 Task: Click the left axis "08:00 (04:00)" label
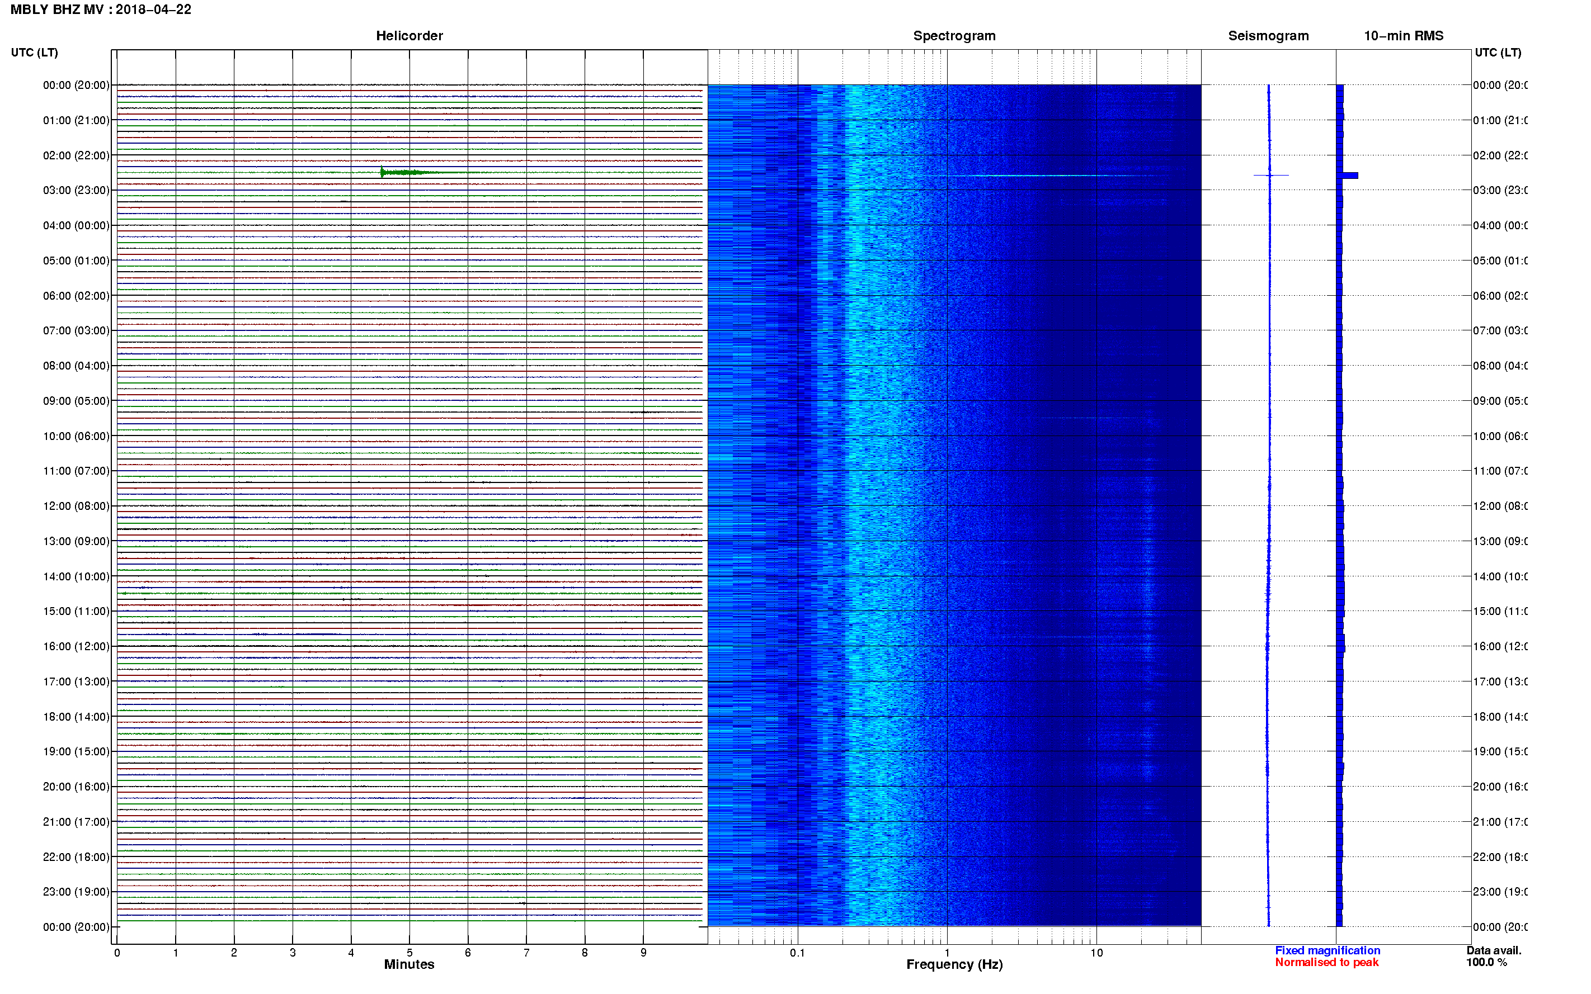(x=76, y=366)
